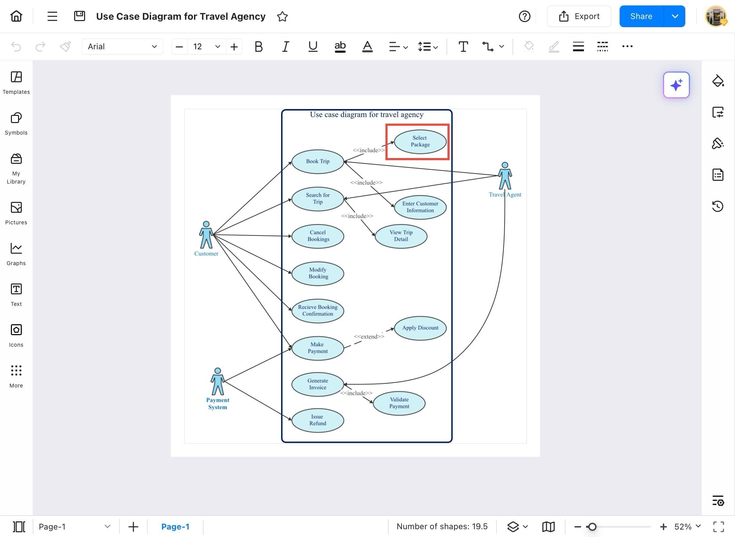Open the Fill Color tool in right sidebar
The height and width of the screenshot is (537, 735).
click(718, 81)
